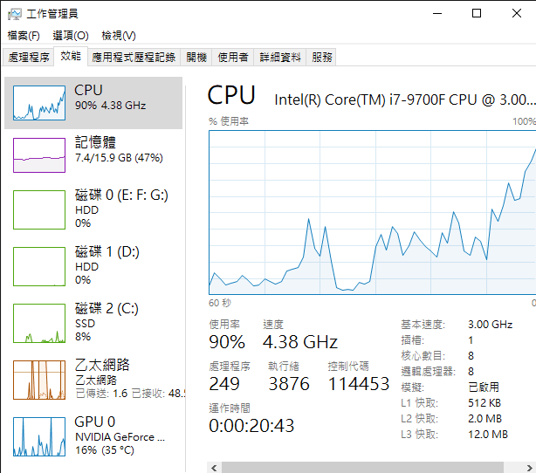Open the 檢視(V) menu

[x=119, y=36]
